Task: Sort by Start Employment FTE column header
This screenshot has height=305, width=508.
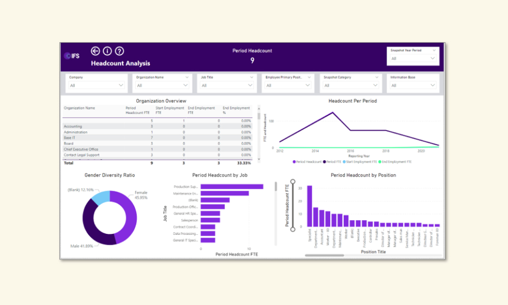Action: [170, 110]
